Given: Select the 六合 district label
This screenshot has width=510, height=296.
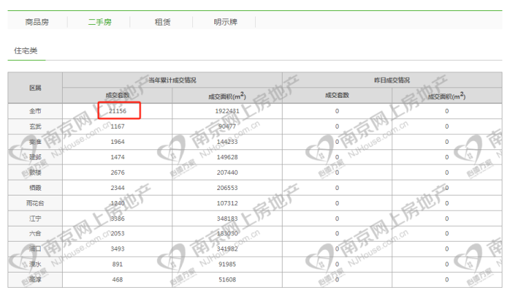Looking at the screenshot, I should (x=35, y=233).
